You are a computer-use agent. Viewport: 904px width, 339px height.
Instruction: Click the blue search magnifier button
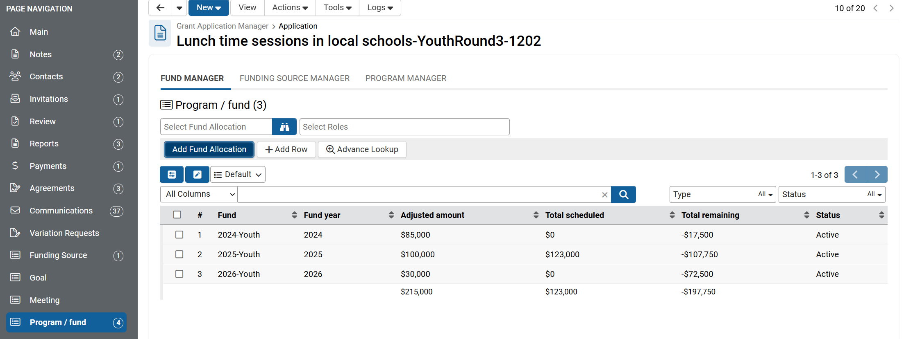tap(623, 194)
